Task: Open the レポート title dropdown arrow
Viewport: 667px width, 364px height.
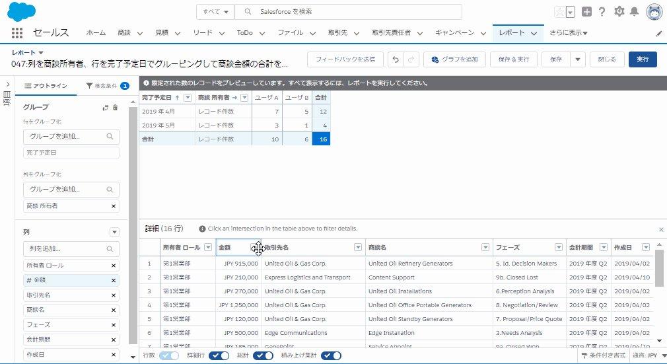Action: point(41,53)
